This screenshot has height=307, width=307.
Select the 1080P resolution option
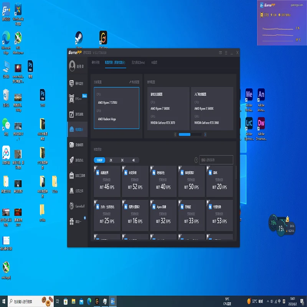(99, 160)
